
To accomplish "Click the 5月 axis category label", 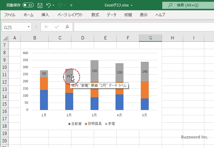I will point(145,115).
